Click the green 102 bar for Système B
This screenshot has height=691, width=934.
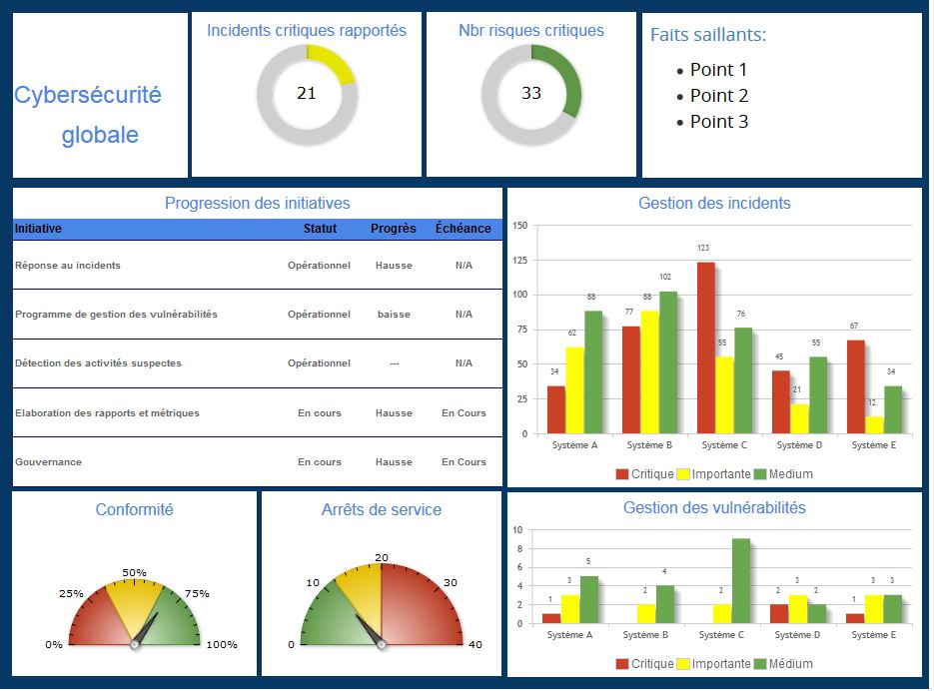668,362
